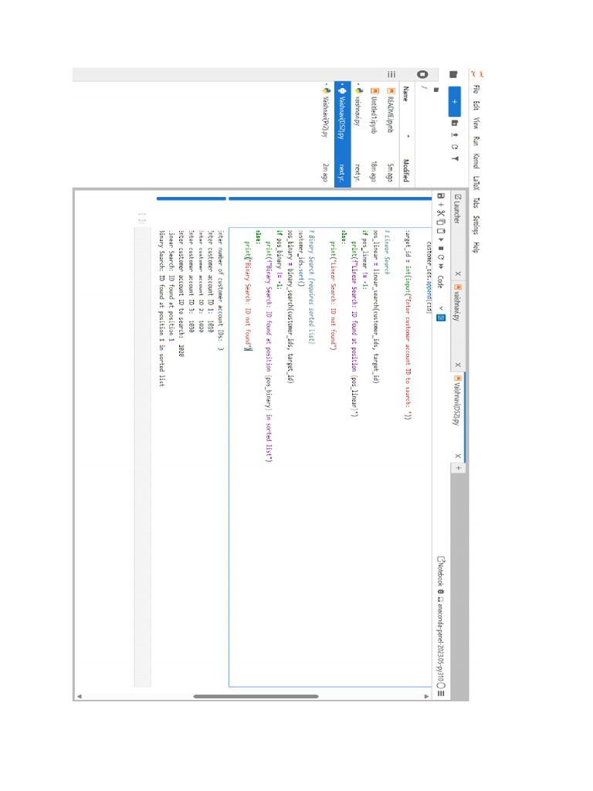This screenshot has height=791, width=593.
Task: Open the LaTeX menu
Action: click(x=476, y=182)
